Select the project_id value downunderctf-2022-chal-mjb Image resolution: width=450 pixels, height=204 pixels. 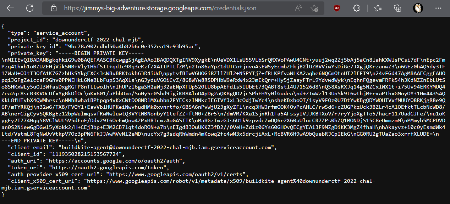(98, 40)
